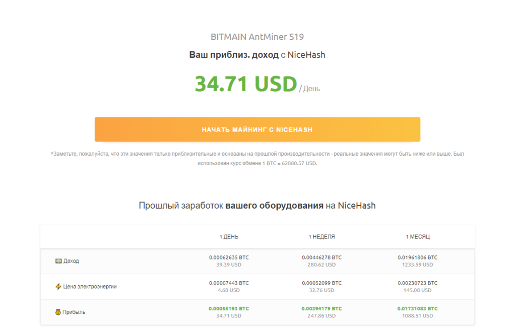Click green weekly profit 0.00394179 BTC
This screenshot has width=516, height=331.
[321, 308]
